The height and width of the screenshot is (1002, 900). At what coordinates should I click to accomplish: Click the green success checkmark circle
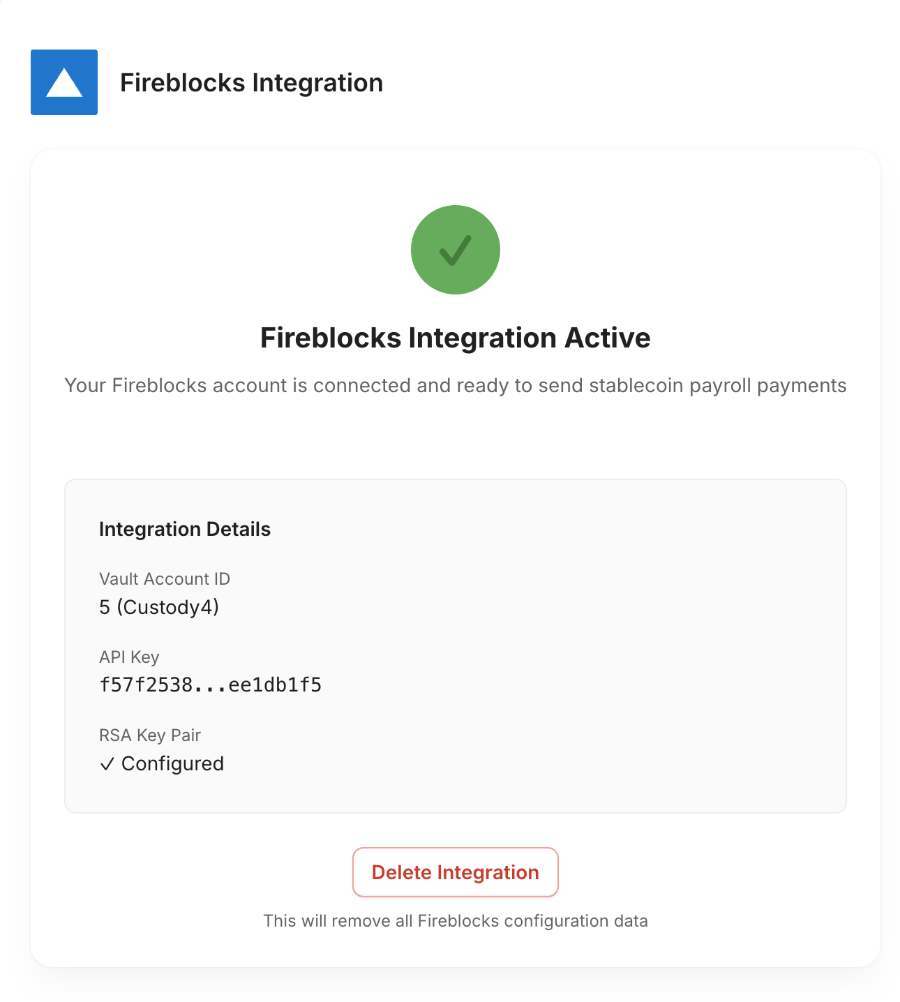[456, 250]
